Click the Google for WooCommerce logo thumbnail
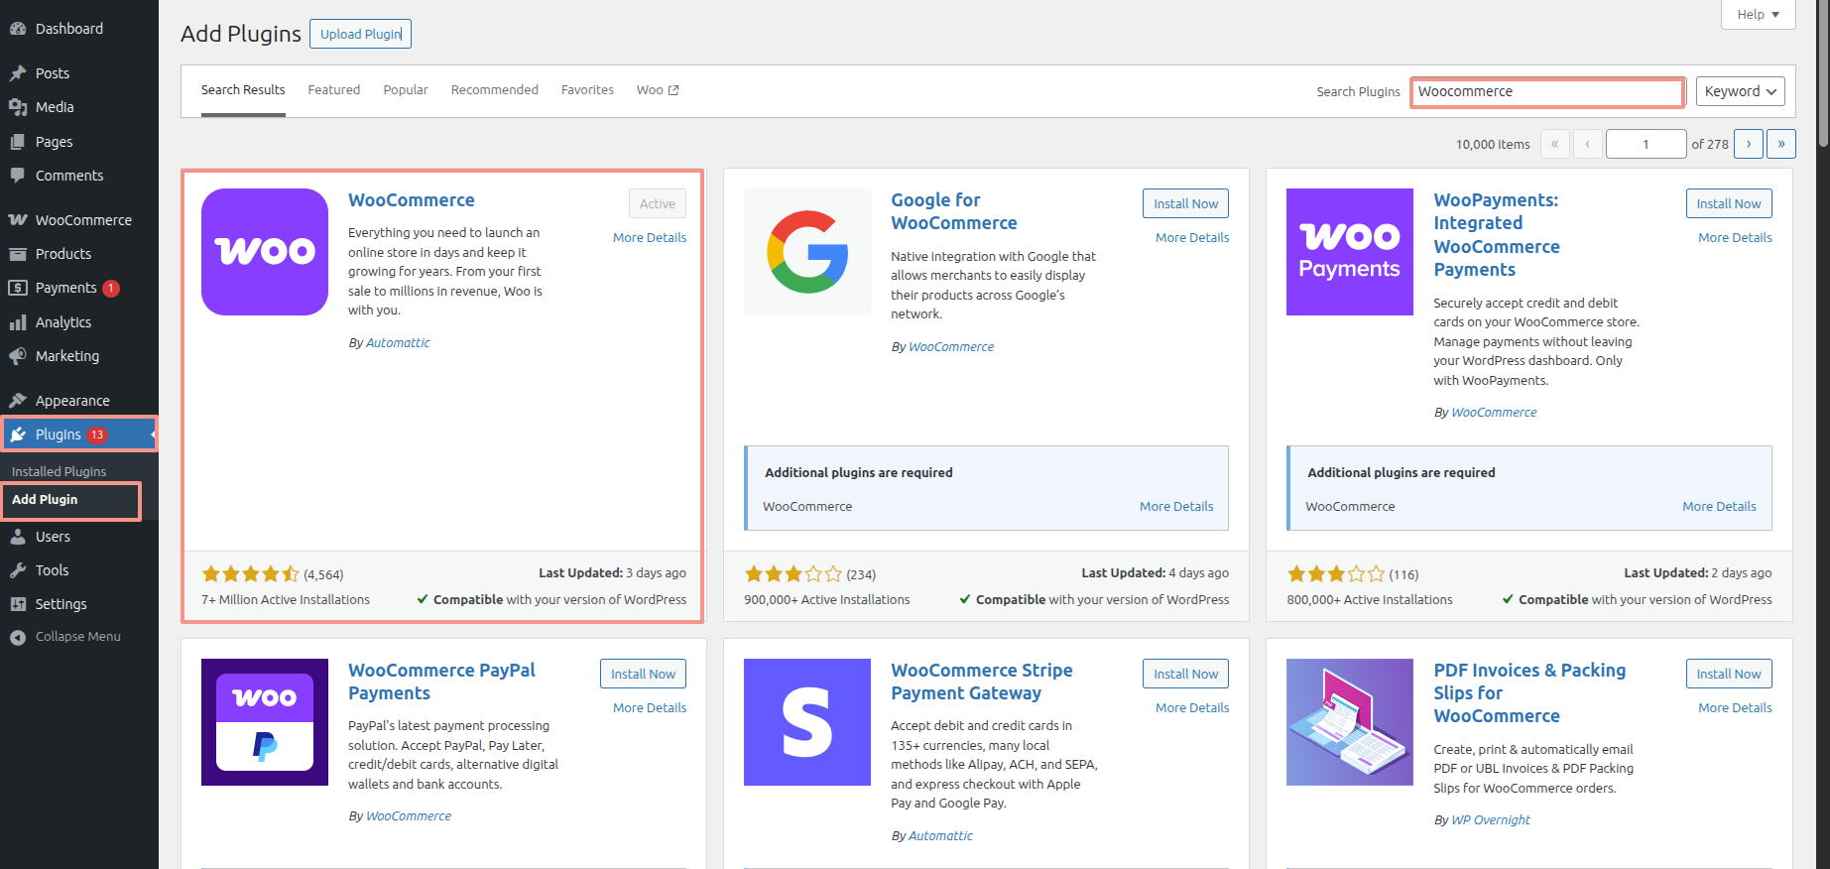 click(x=807, y=252)
